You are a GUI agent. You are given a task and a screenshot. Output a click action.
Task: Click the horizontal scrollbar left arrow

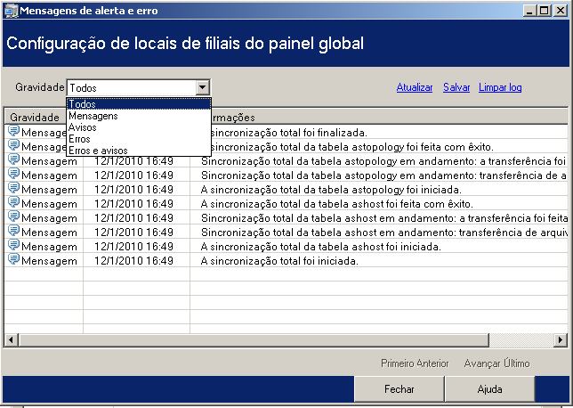coord(11,340)
